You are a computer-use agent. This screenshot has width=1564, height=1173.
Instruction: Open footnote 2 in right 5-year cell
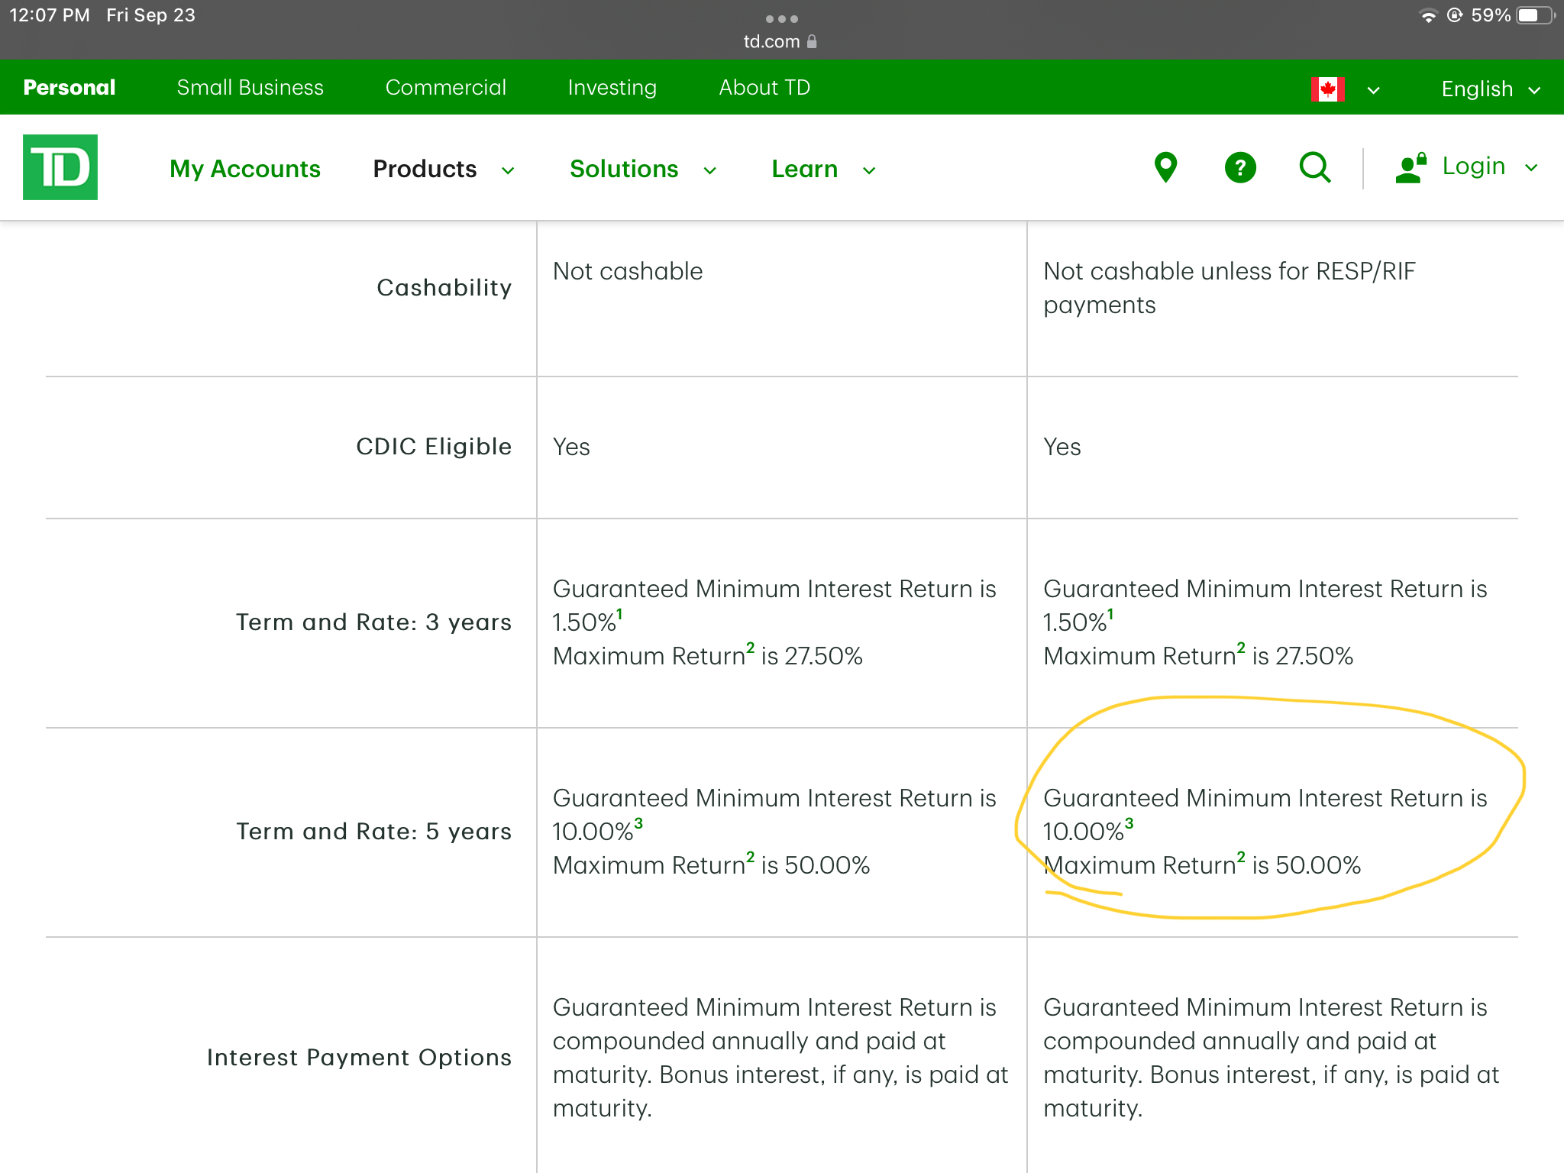click(1241, 857)
